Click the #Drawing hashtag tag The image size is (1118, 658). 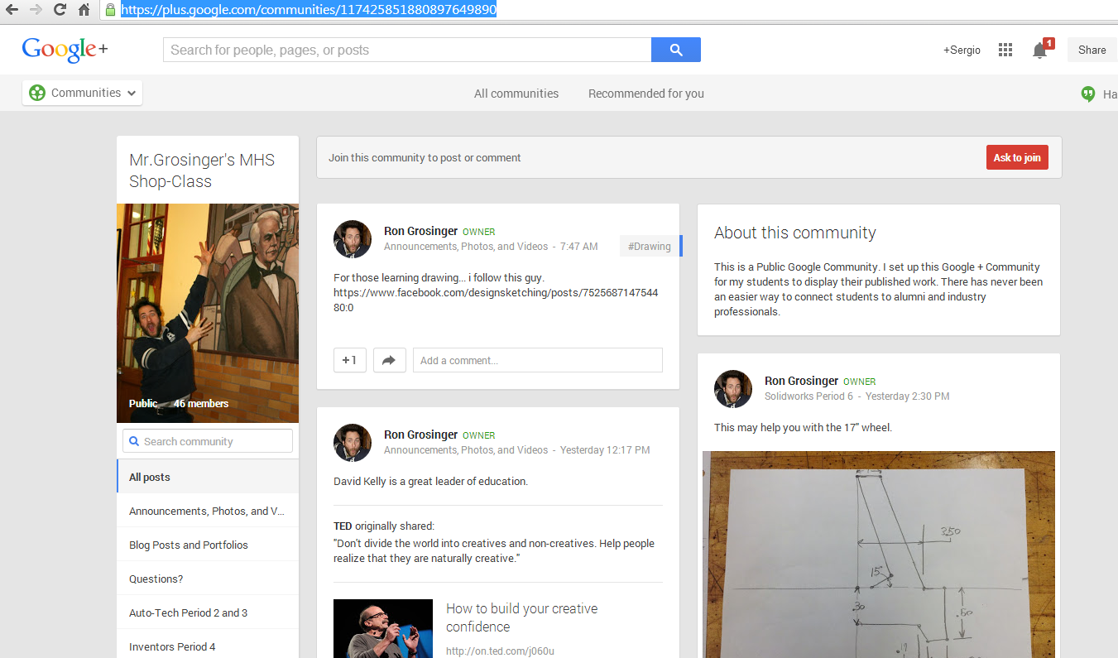(650, 246)
